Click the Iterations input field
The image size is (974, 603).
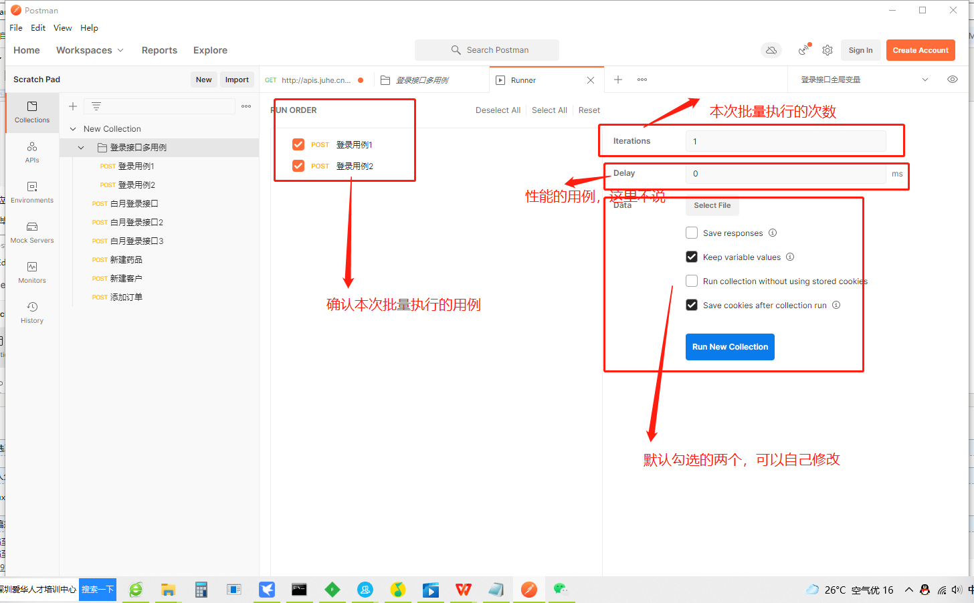[785, 141]
